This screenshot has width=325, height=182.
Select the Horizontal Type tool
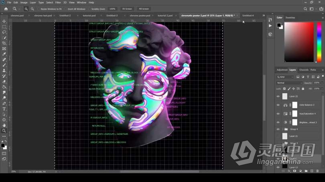4,108
